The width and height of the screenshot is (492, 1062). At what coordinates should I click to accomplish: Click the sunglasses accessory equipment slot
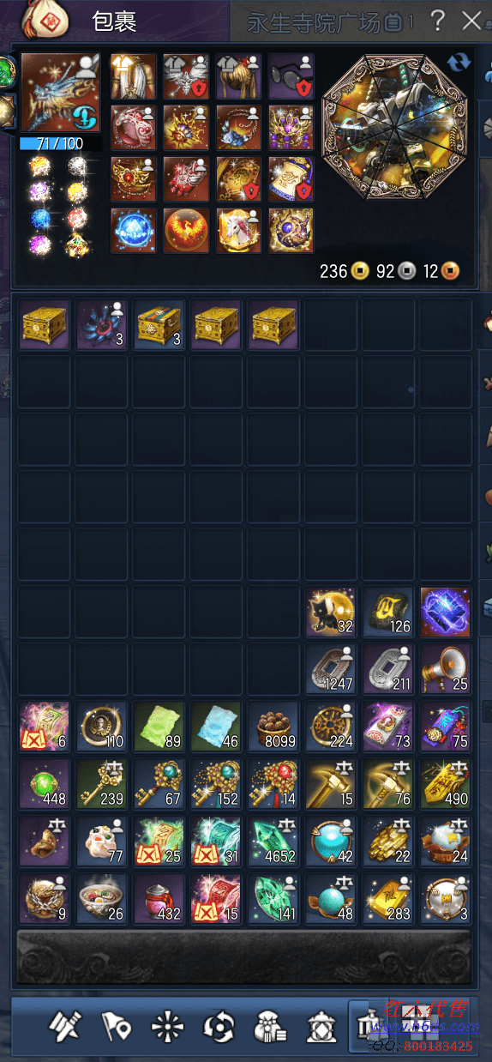(x=291, y=76)
